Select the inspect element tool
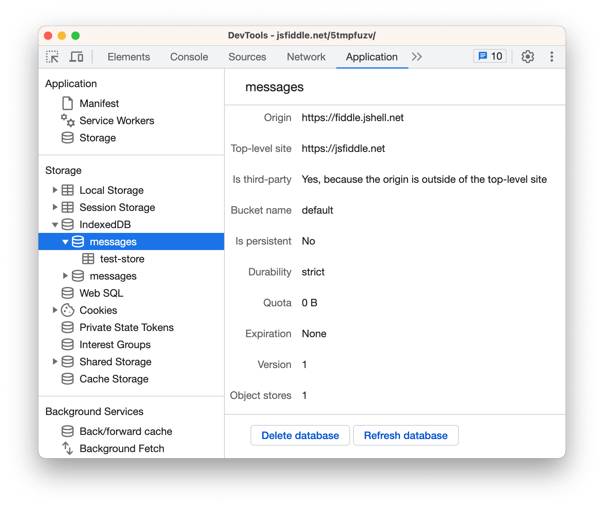The width and height of the screenshot is (604, 509). (x=52, y=56)
